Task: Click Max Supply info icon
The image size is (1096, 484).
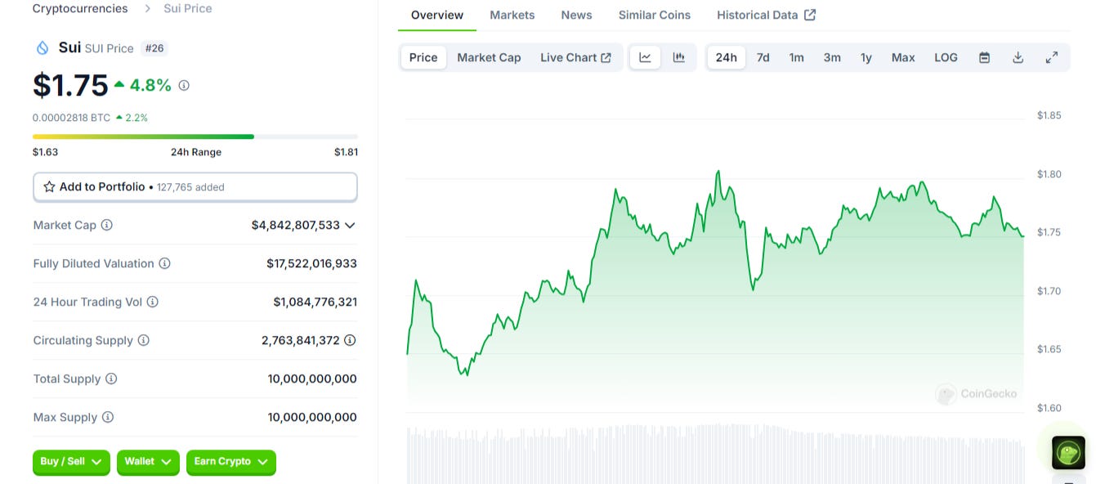Action: click(107, 417)
